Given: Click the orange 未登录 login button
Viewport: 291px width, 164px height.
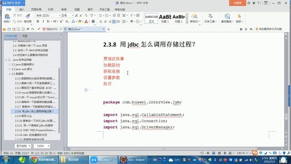Looking at the screenshot, I should 237,3.
